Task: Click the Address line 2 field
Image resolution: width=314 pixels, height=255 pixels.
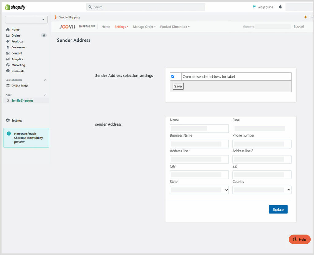Action: (x=262, y=159)
